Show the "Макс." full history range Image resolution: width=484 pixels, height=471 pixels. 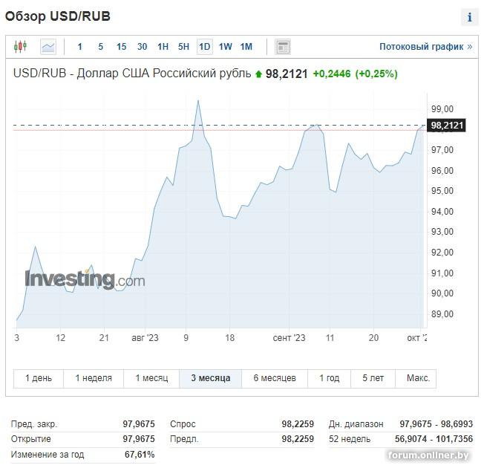pyautogui.click(x=418, y=378)
